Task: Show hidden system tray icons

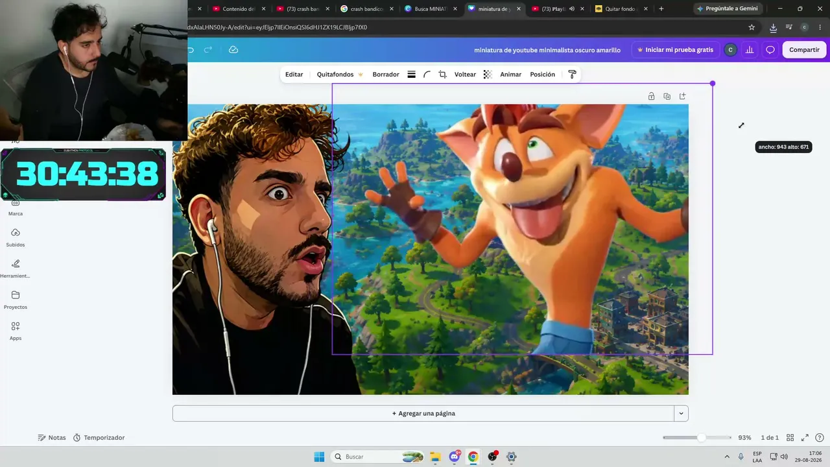Action: tap(727, 457)
